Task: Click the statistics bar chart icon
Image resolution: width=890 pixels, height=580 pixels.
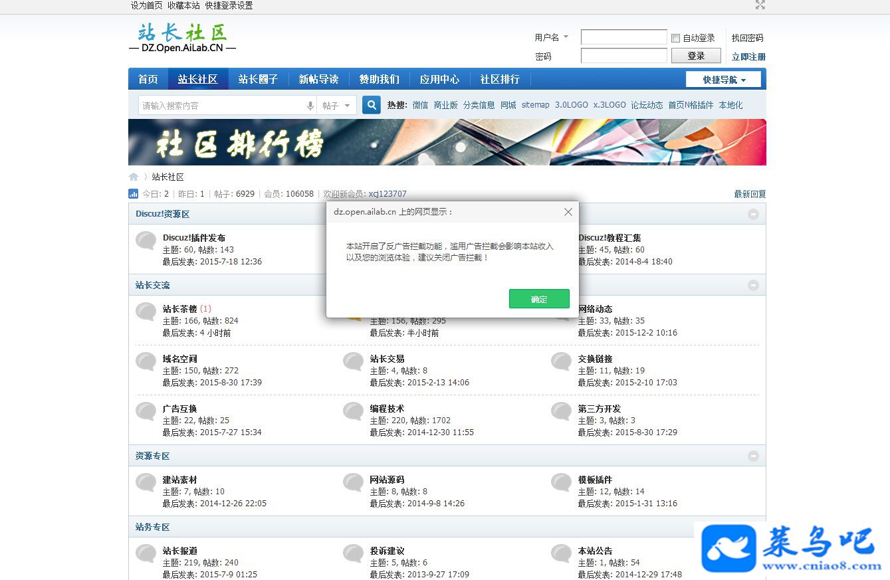Action: pyautogui.click(x=134, y=194)
